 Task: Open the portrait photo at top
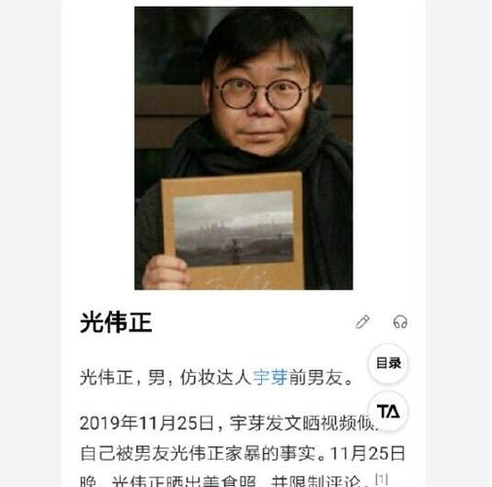244,148
